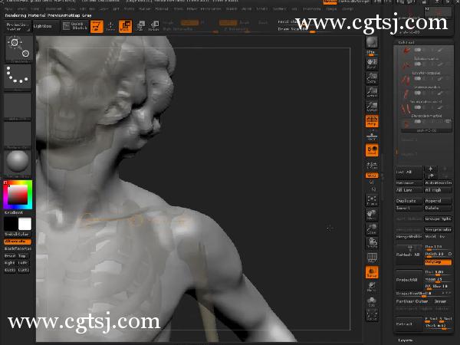Click the AAHalf antialiased half-size icon
The image size is (460, 345).
(372, 107)
